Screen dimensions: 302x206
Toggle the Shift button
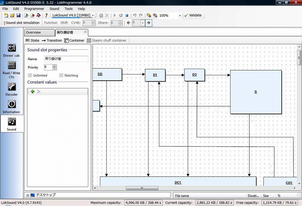coord(64,23)
